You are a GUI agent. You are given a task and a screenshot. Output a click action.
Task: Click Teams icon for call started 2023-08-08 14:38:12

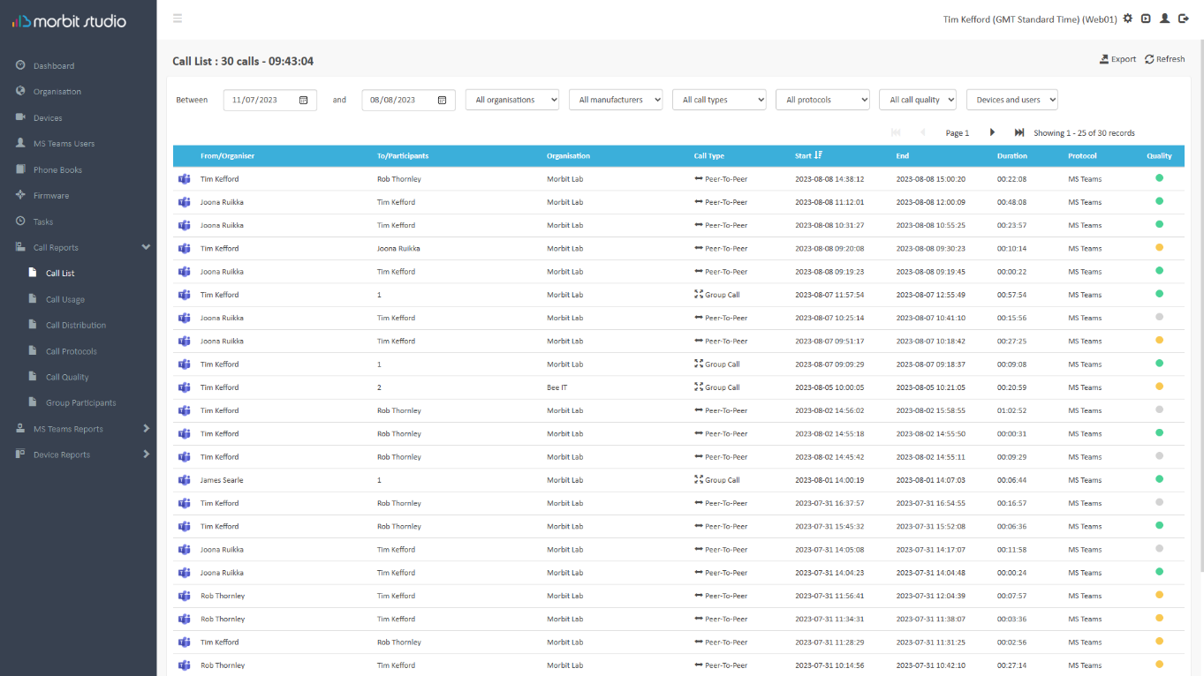[185, 179]
